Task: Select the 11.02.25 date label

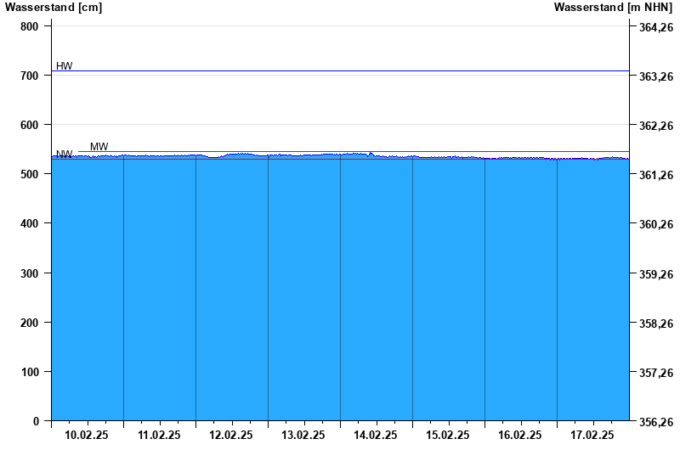Action: click(159, 436)
